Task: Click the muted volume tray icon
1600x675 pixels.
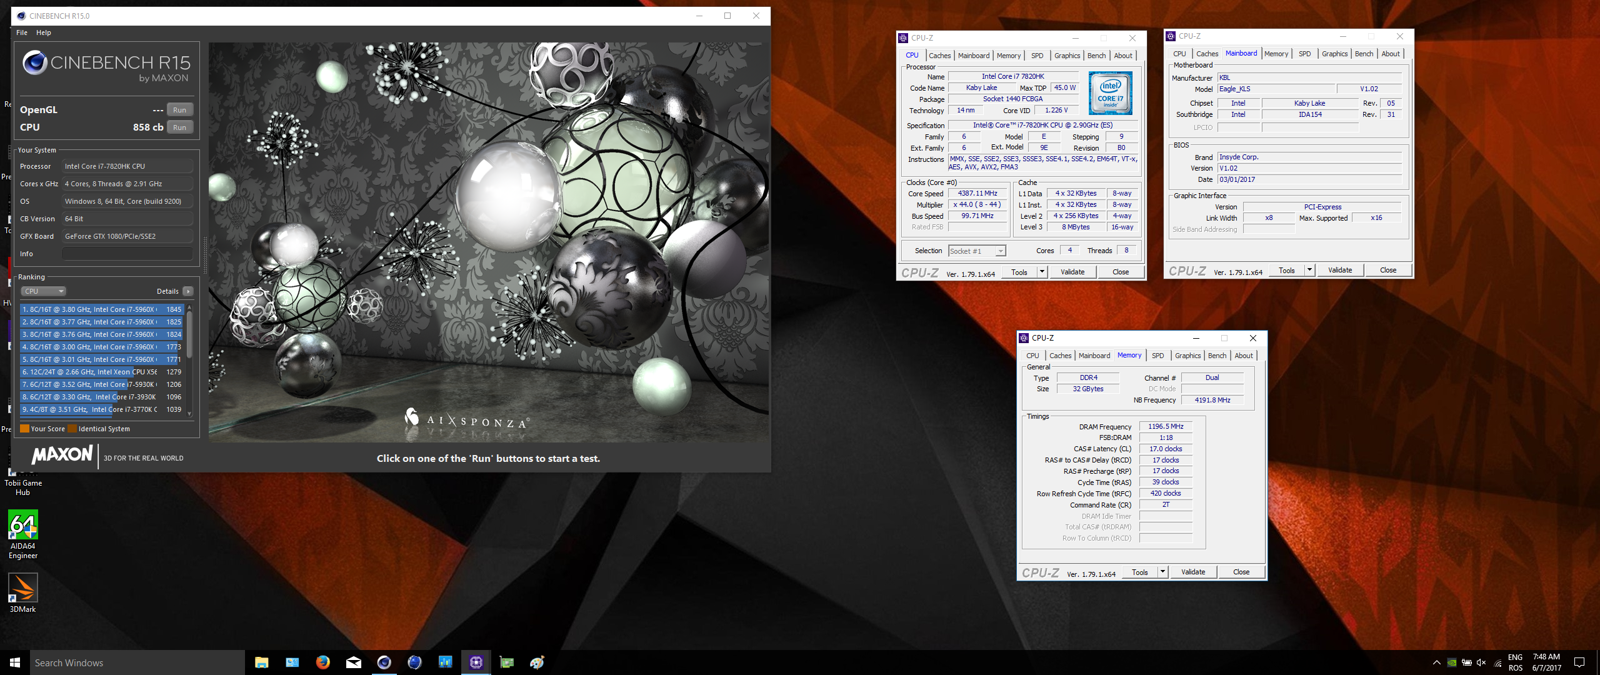Action: pos(1481,662)
